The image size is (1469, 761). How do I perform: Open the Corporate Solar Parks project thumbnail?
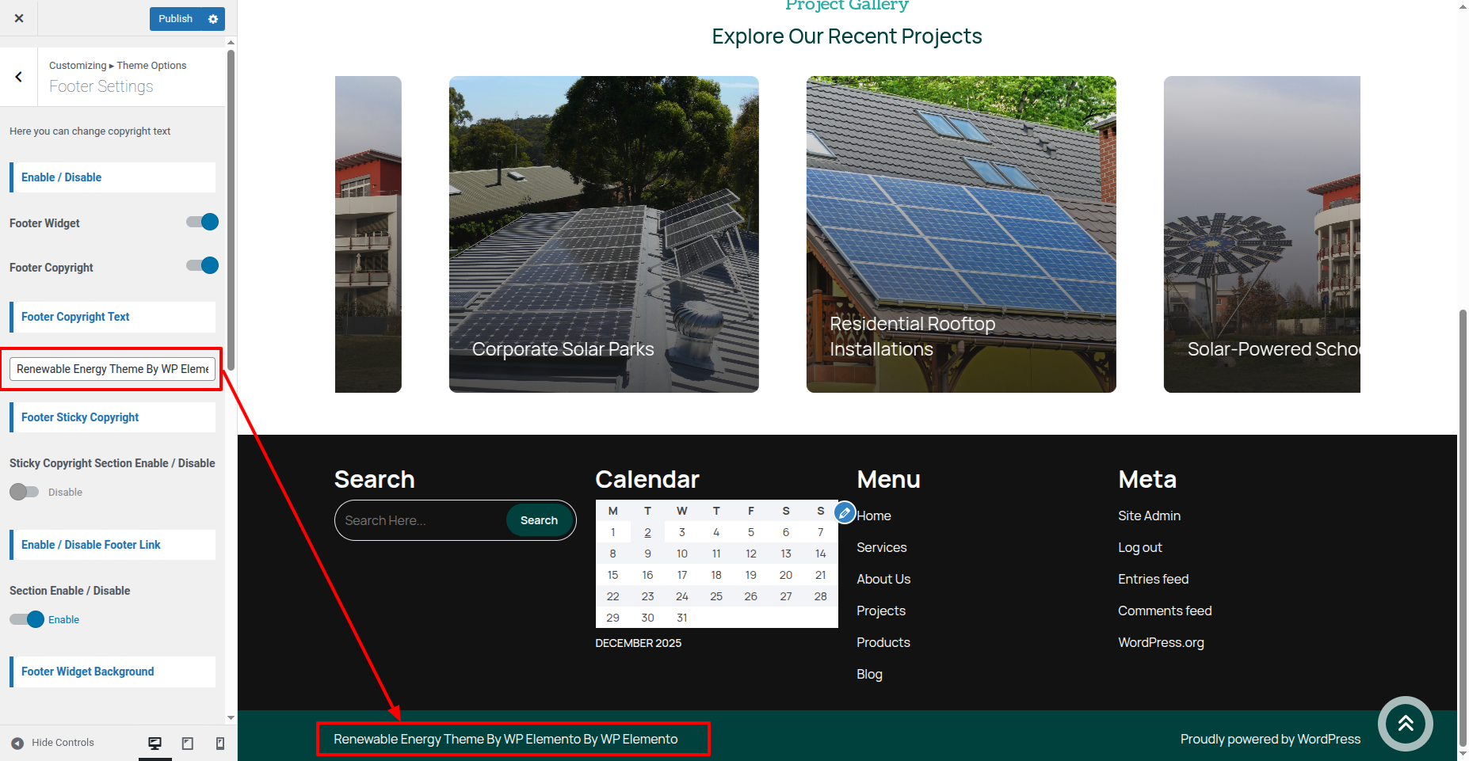(603, 234)
